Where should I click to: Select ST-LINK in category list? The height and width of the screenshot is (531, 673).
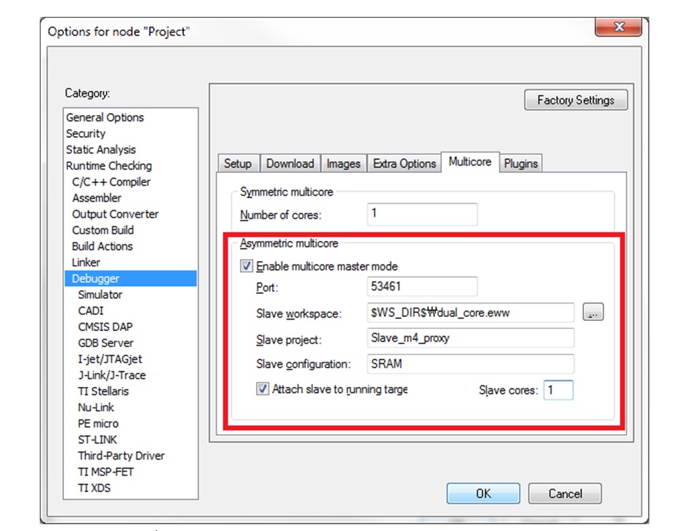click(98, 439)
